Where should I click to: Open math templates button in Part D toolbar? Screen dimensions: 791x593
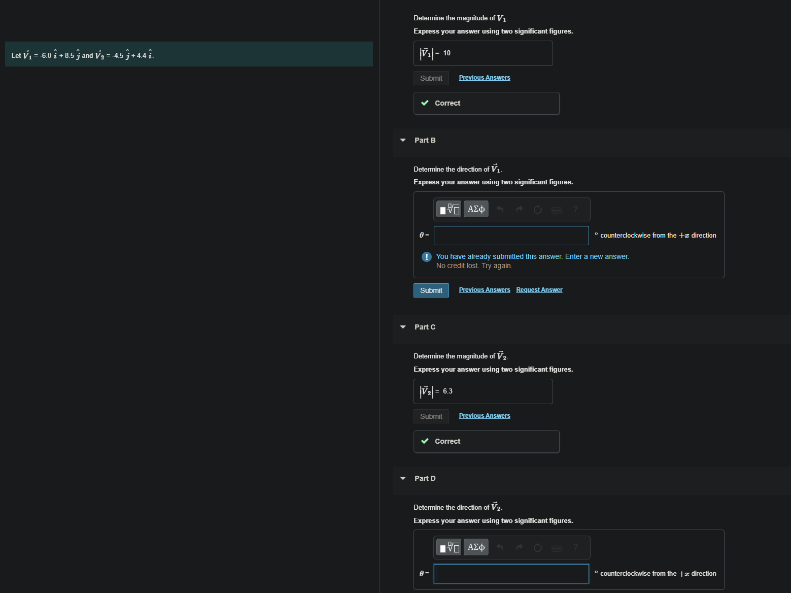tap(449, 547)
